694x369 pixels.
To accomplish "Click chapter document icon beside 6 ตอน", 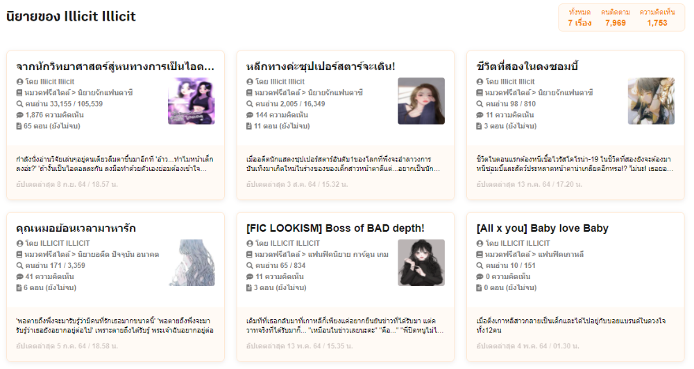I will point(19,287).
